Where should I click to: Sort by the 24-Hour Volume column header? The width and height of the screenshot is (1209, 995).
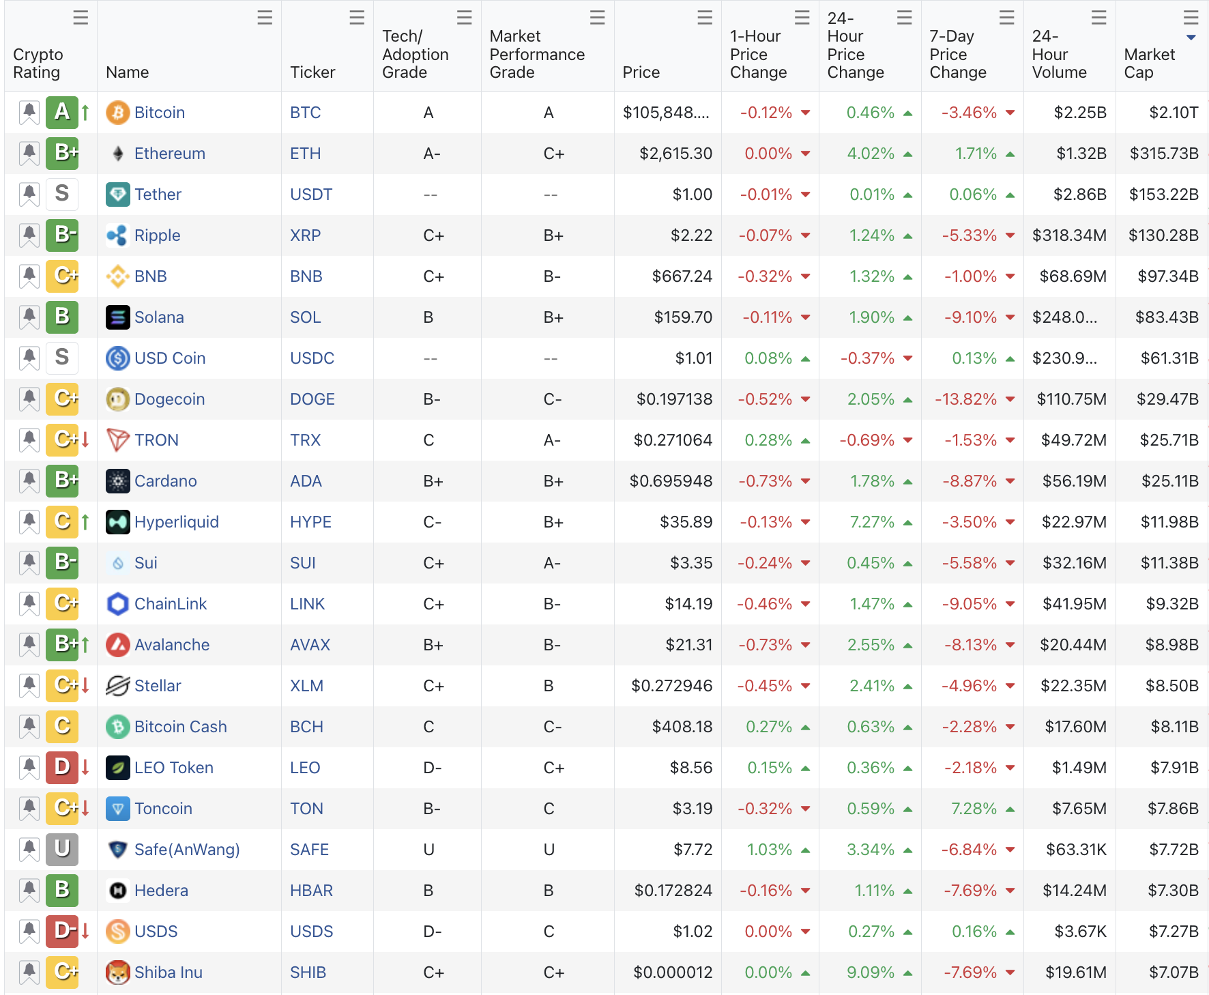coord(1060,54)
